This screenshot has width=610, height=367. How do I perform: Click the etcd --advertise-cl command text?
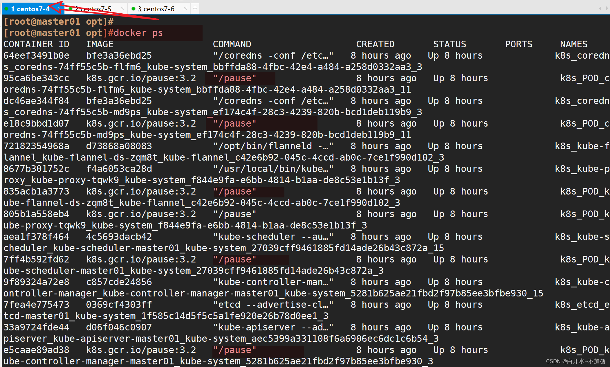273,305
